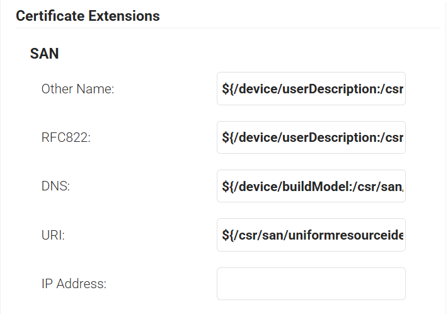Click the "DNS:" field label
Image resolution: width=448 pixels, height=314 pixels.
coord(55,187)
